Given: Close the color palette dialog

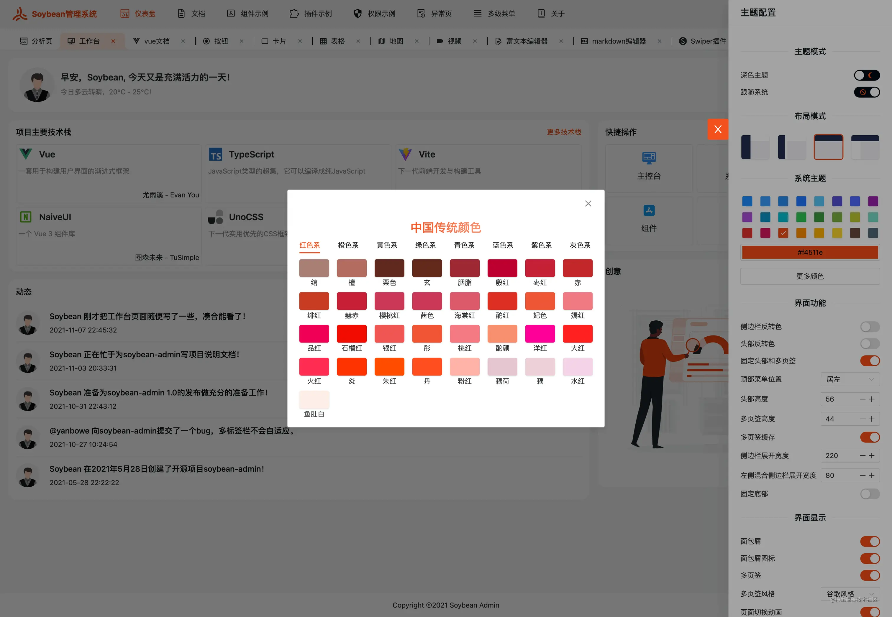Looking at the screenshot, I should point(588,204).
